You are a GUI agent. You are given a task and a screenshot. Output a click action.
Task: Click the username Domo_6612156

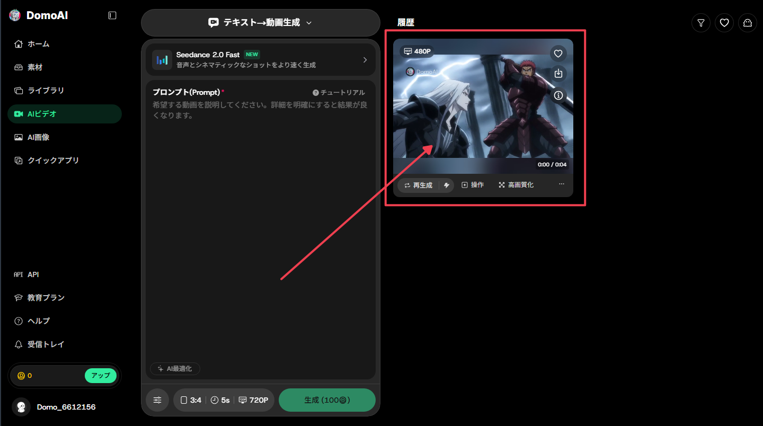pyautogui.click(x=66, y=407)
